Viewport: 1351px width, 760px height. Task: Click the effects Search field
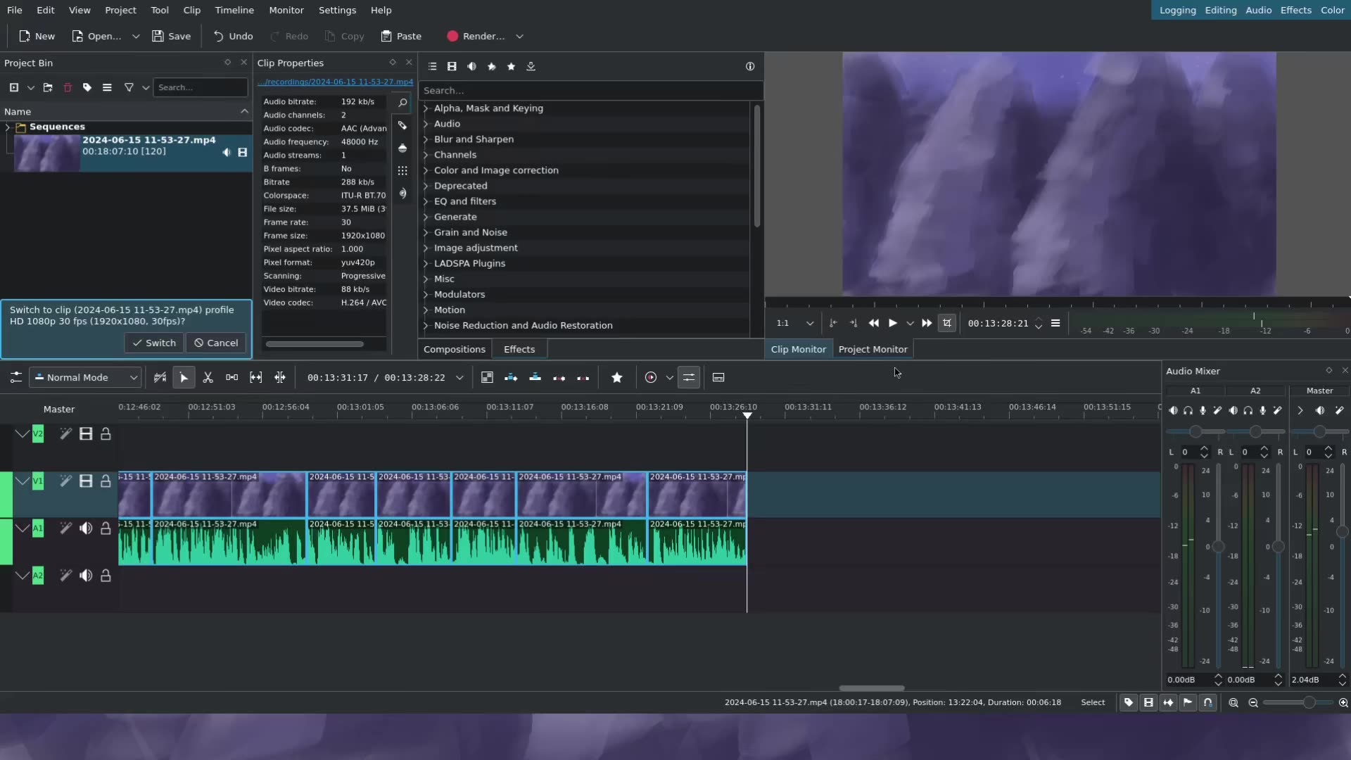[x=590, y=91]
